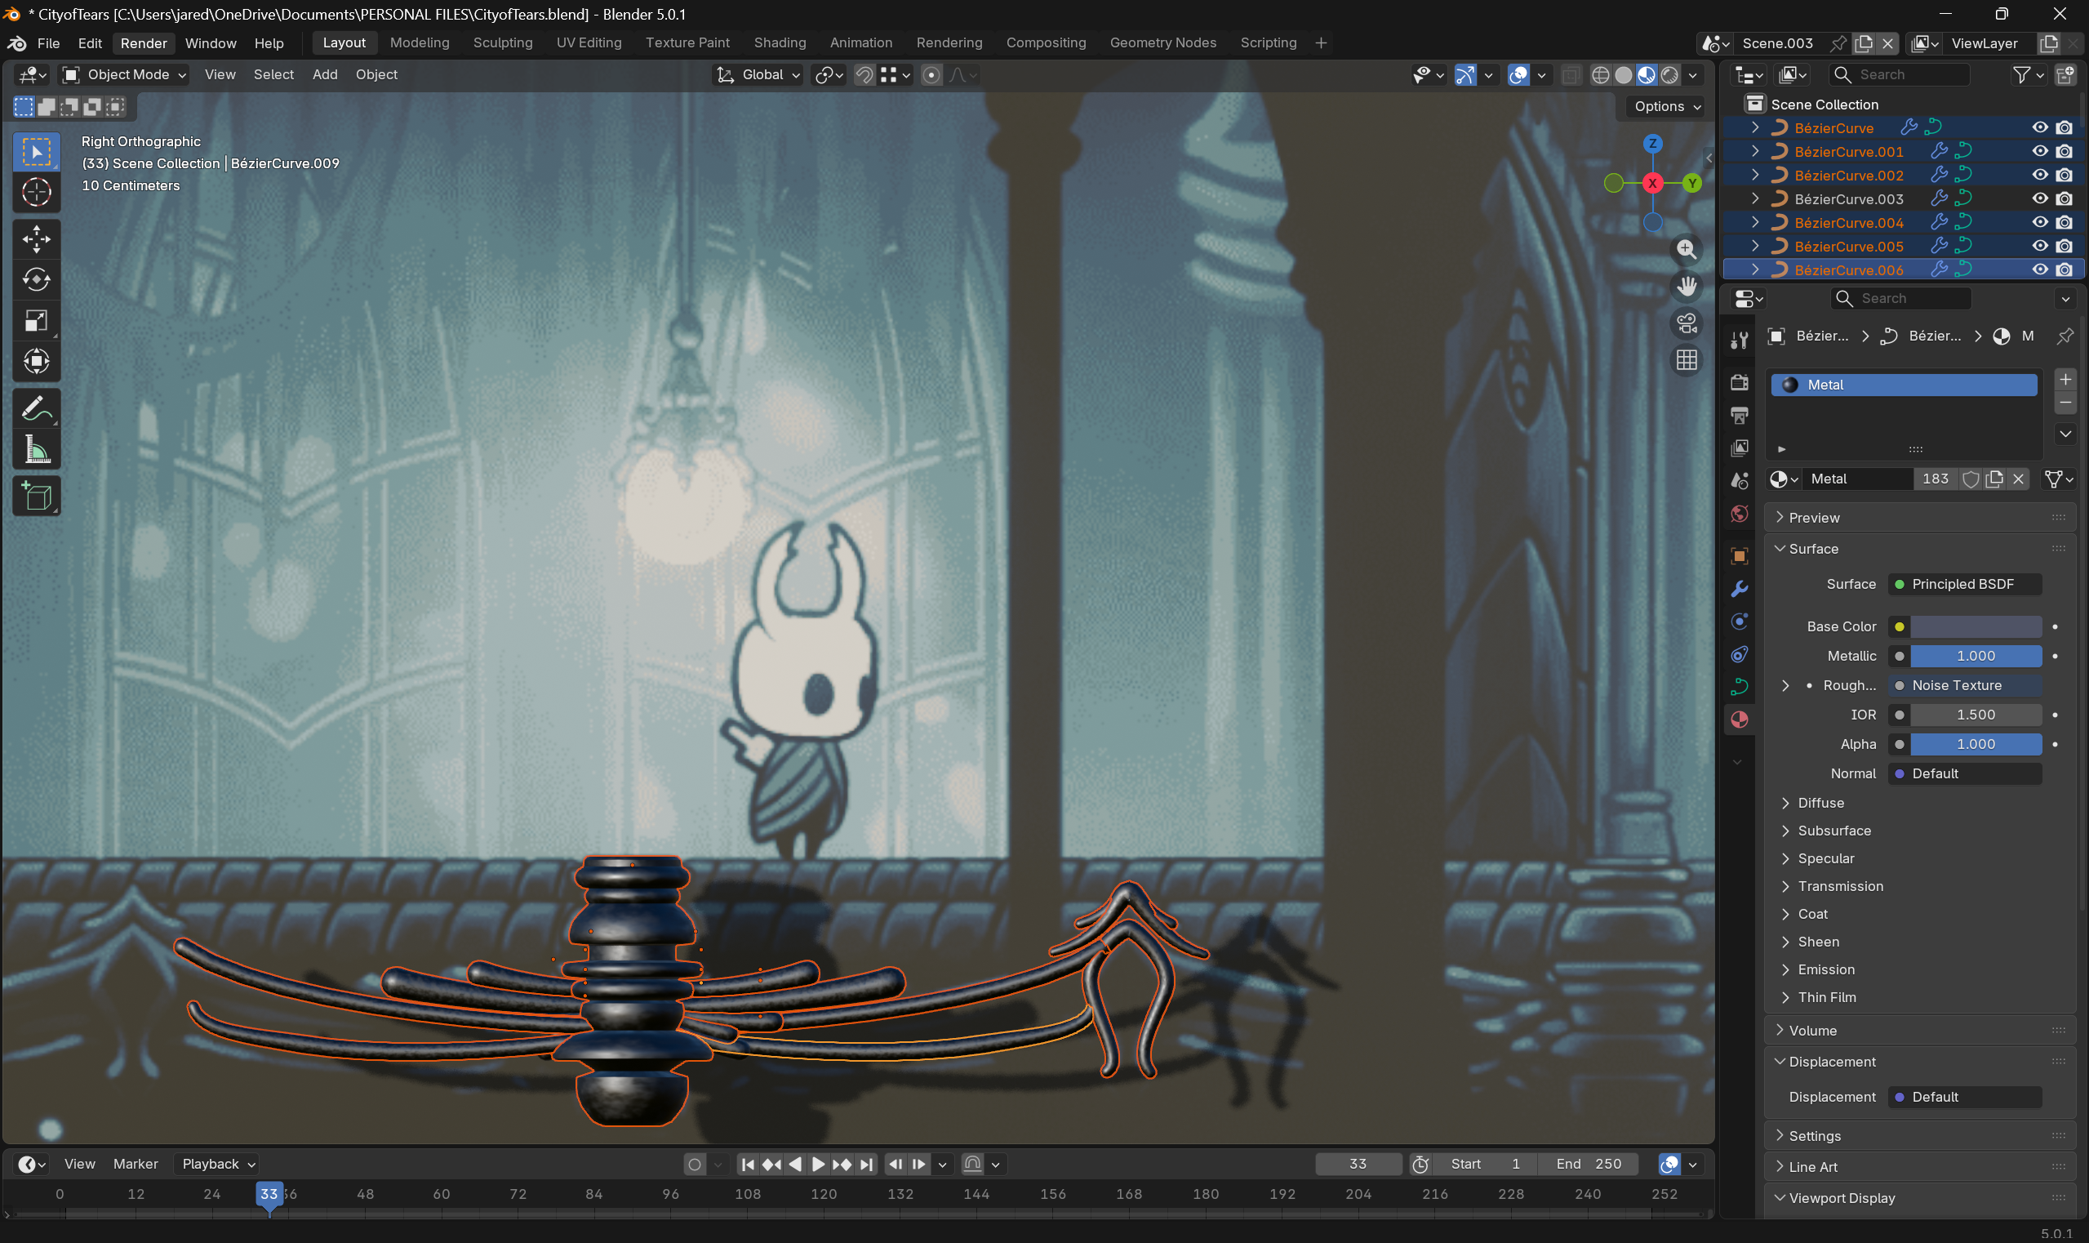Open the Output properties tab
2089x1243 pixels.
(x=1739, y=415)
